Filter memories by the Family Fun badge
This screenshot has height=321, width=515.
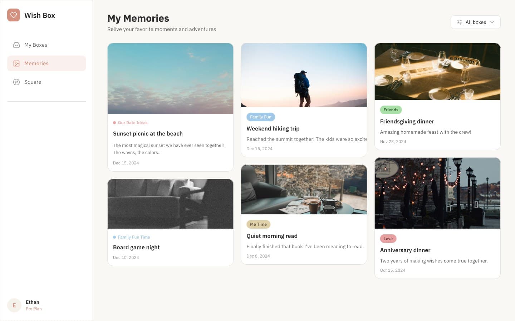pos(261,117)
